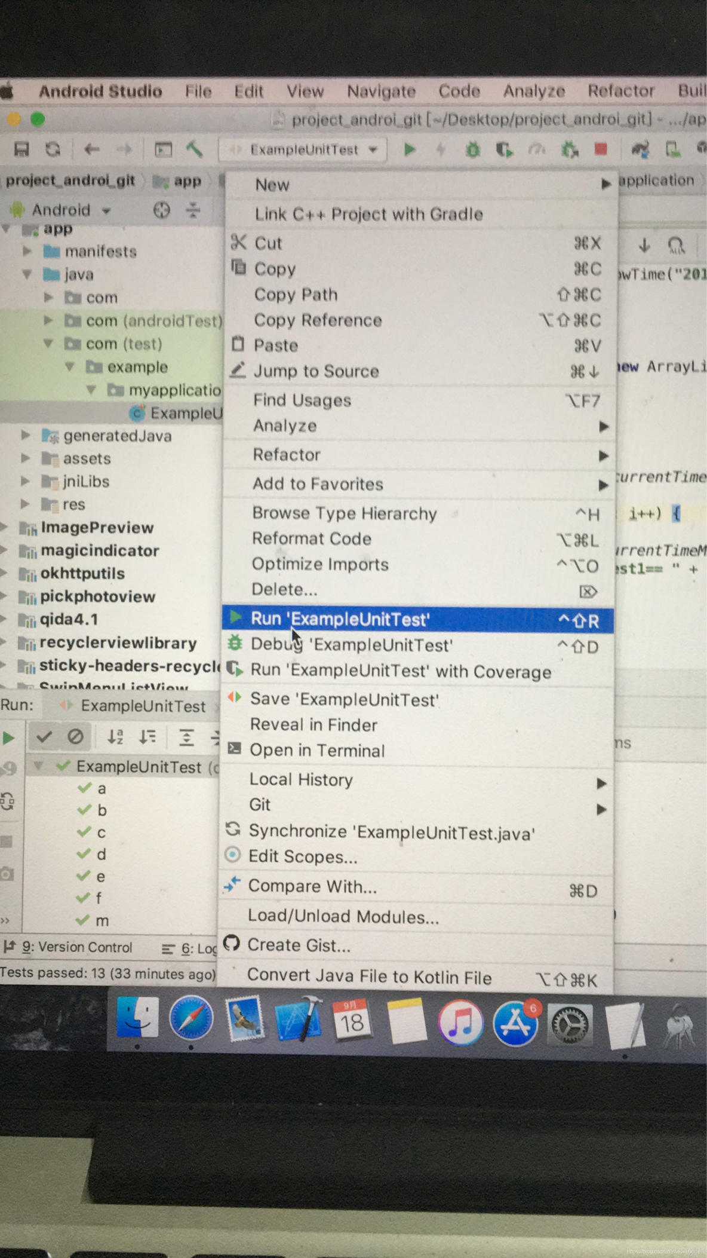
Task: Collapse the ExampleUnitTest results tree
Action: [x=39, y=766]
